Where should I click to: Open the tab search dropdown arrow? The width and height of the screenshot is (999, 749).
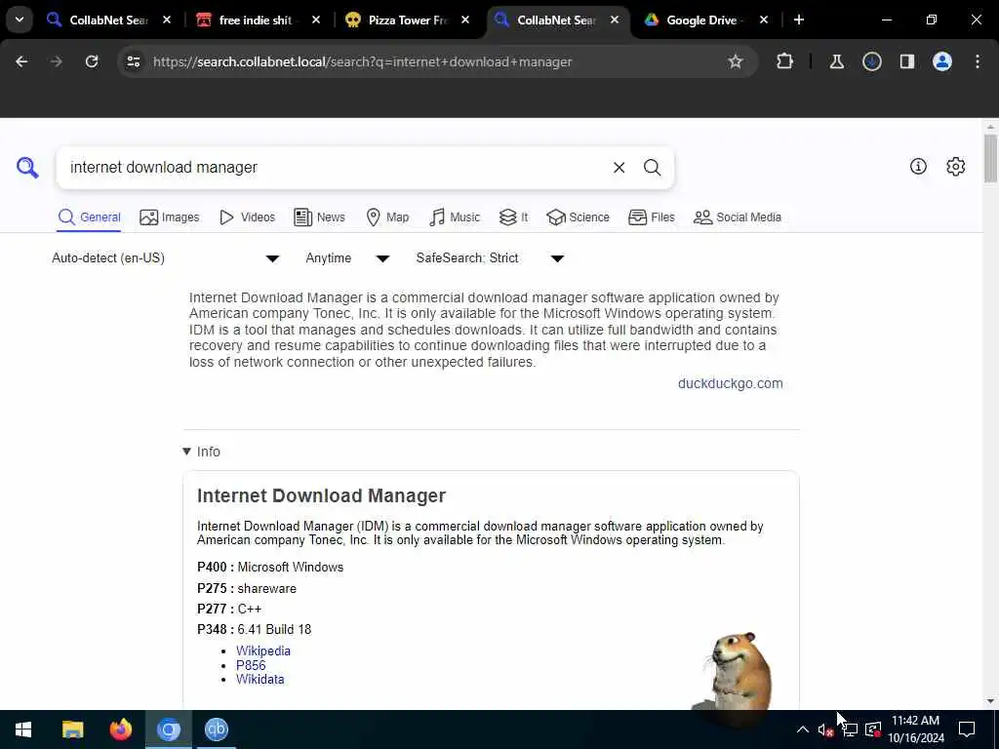click(20, 20)
